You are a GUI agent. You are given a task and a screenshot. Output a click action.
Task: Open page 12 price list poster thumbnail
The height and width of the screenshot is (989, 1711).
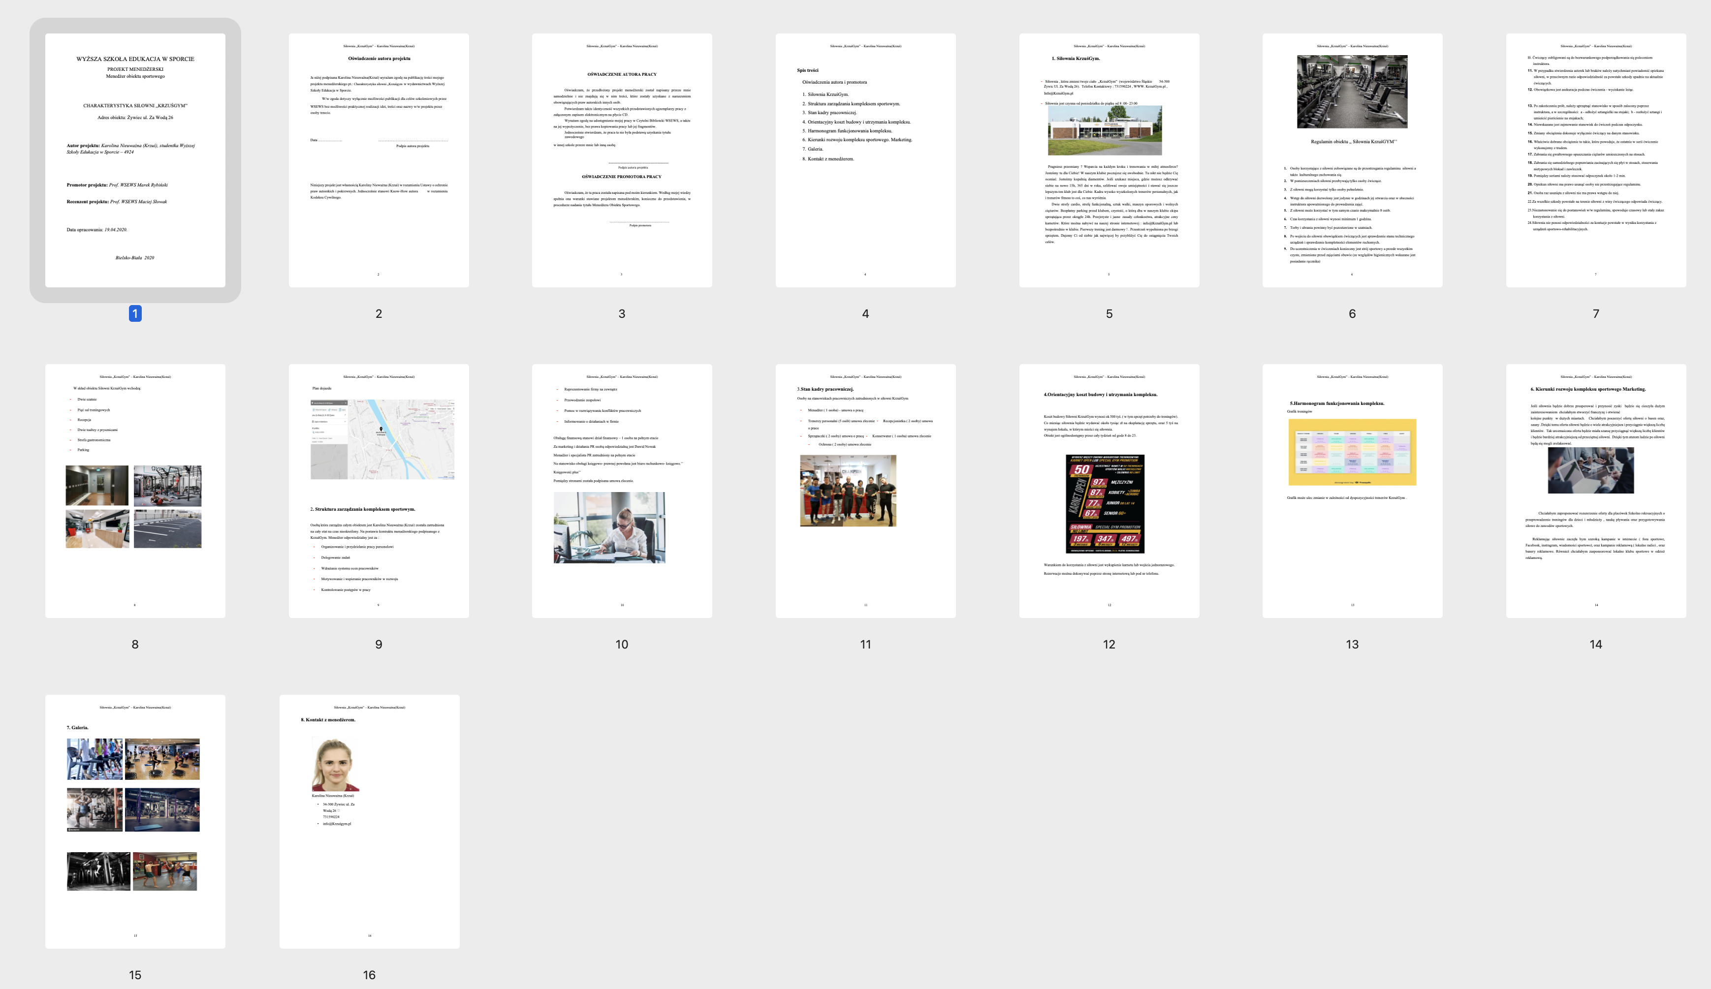[x=1109, y=491]
